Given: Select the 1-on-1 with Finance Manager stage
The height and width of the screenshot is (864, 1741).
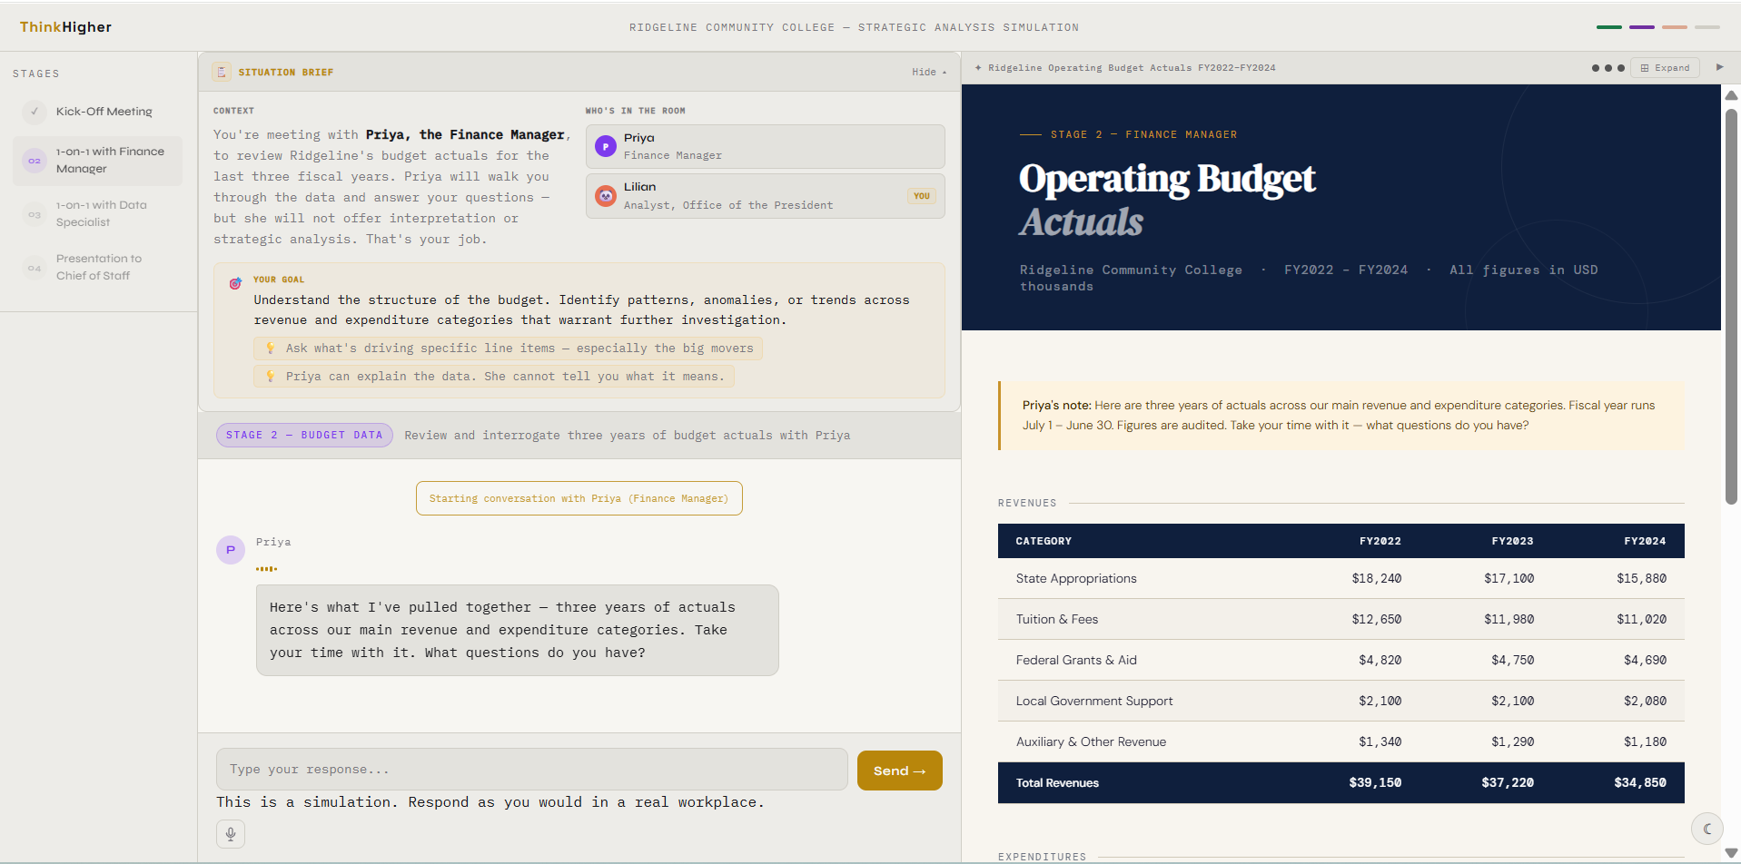Looking at the screenshot, I should click(97, 161).
